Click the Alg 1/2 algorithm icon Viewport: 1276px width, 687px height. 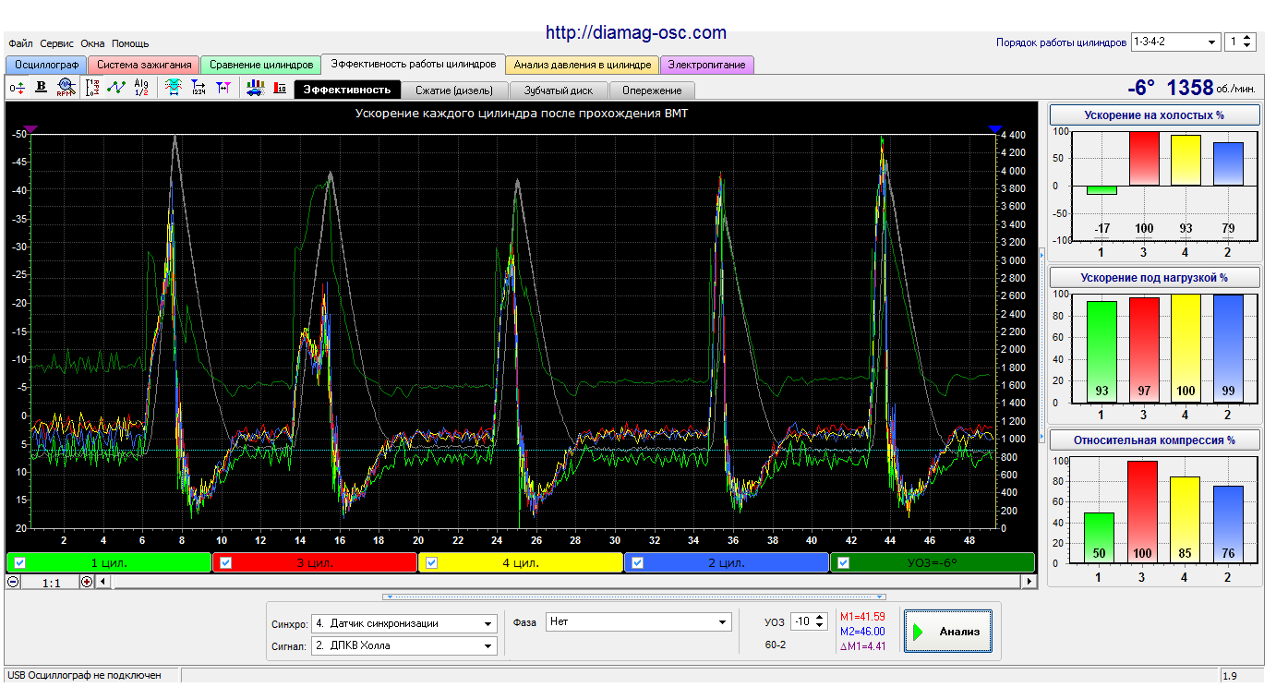(x=141, y=88)
